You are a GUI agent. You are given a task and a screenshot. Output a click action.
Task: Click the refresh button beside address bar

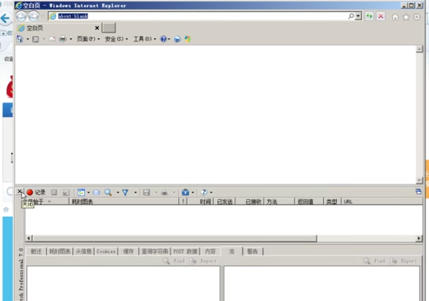click(x=369, y=16)
